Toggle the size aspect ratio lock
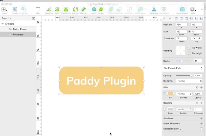The width and height of the screenshot is (206, 136). (189, 32)
